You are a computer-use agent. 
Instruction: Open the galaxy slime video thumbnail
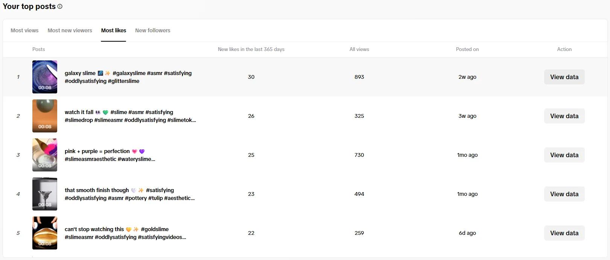pos(45,77)
